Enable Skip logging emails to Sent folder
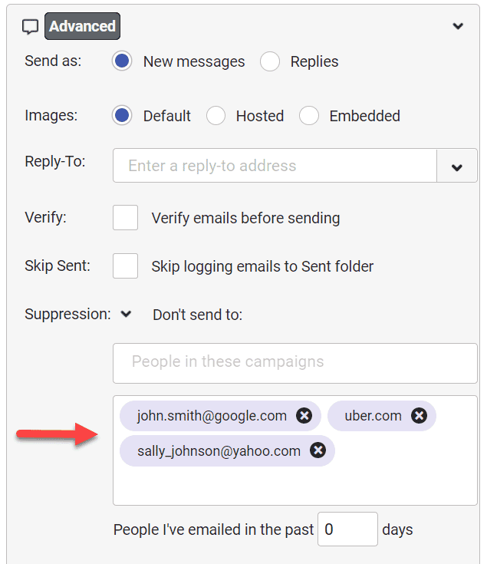This screenshot has height=564, width=487. [x=126, y=266]
